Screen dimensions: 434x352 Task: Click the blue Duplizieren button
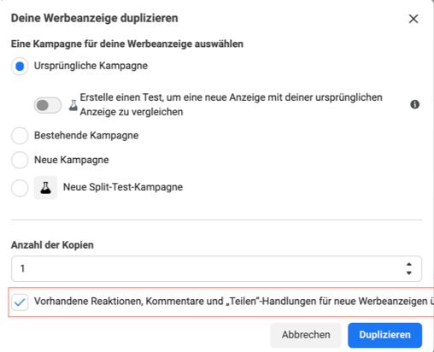click(384, 335)
